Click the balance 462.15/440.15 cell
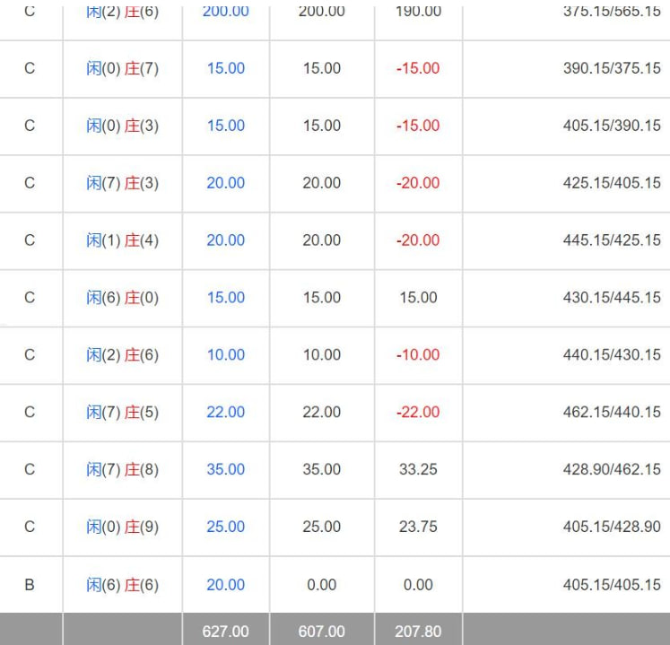The width and height of the screenshot is (670, 645). coord(612,412)
